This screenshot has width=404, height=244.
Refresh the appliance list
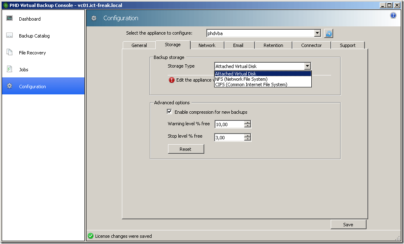[328, 33]
